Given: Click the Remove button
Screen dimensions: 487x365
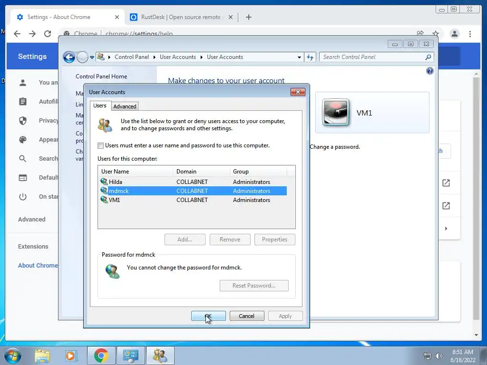Looking at the screenshot, I should (230, 240).
